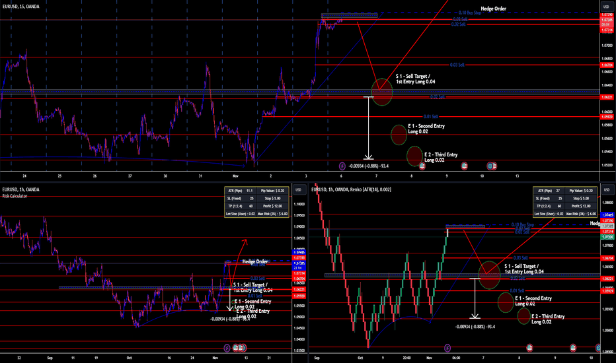Screen dimensions: 616x363
Task: Select the red ellipse beside E 1 in the Renko chart
Action: pos(506,302)
